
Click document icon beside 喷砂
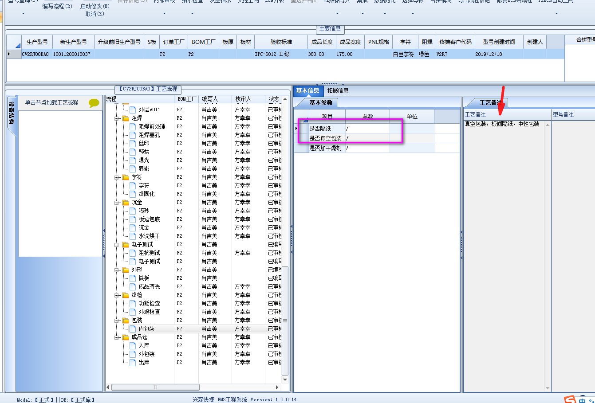[133, 211]
